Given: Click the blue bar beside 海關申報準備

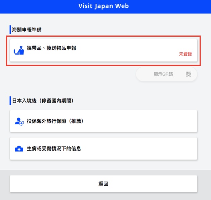Looking at the screenshot, I should 10,30.
